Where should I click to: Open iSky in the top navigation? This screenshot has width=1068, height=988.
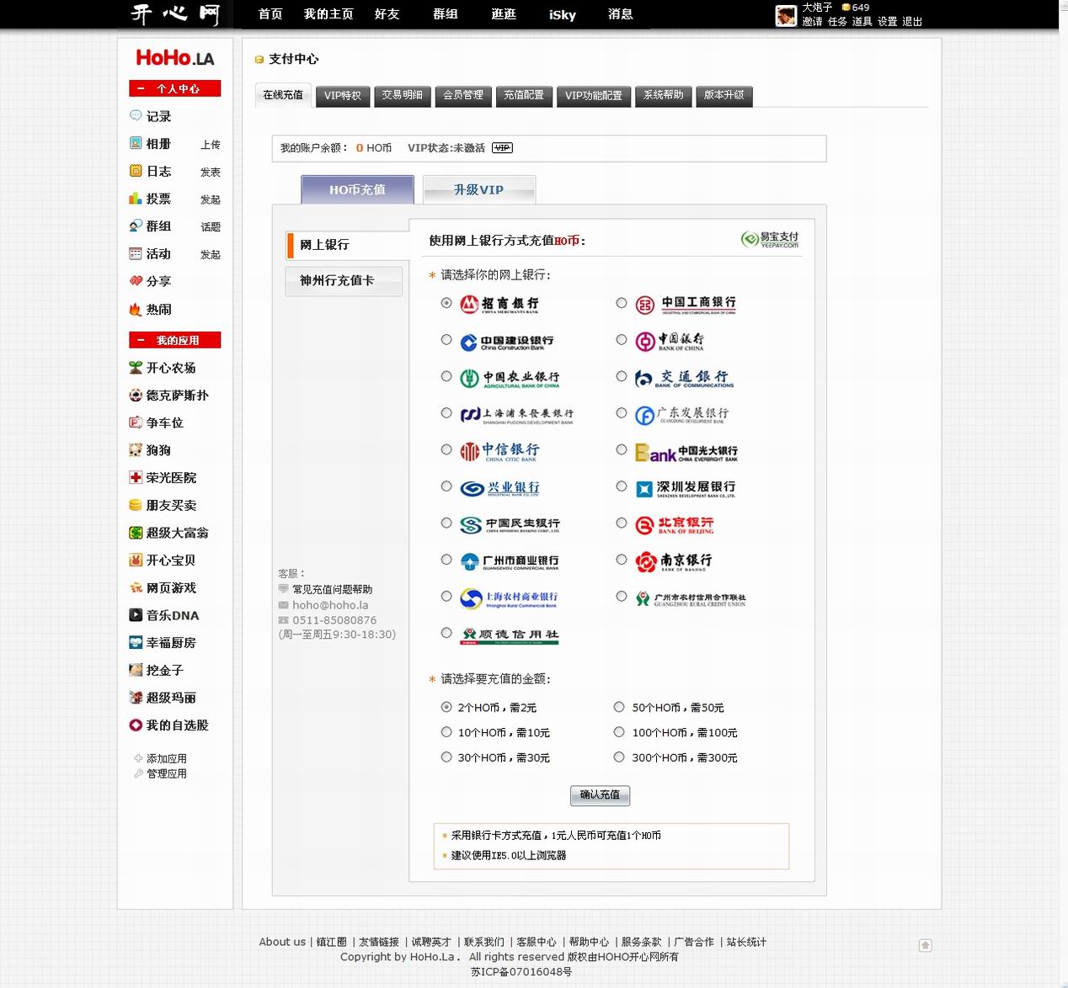pos(562,14)
